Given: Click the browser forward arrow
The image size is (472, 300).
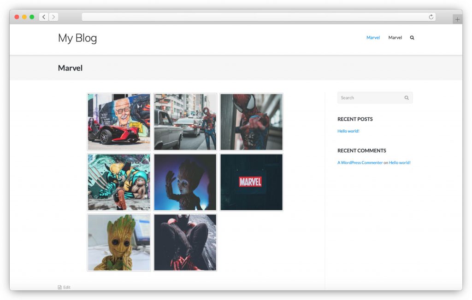Looking at the screenshot, I should pos(53,17).
